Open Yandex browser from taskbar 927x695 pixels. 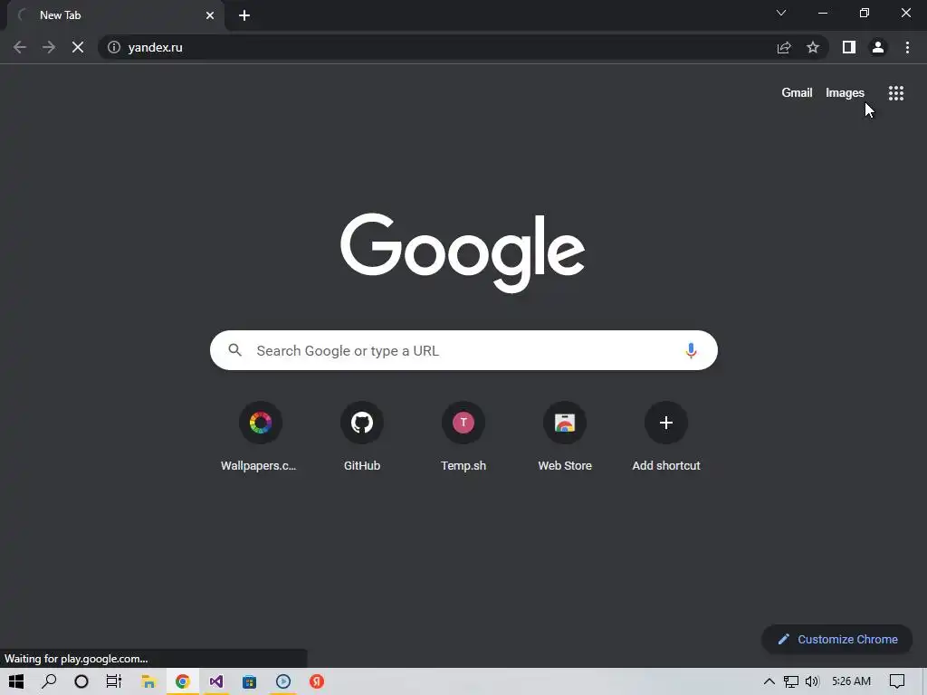click(317, 681)
